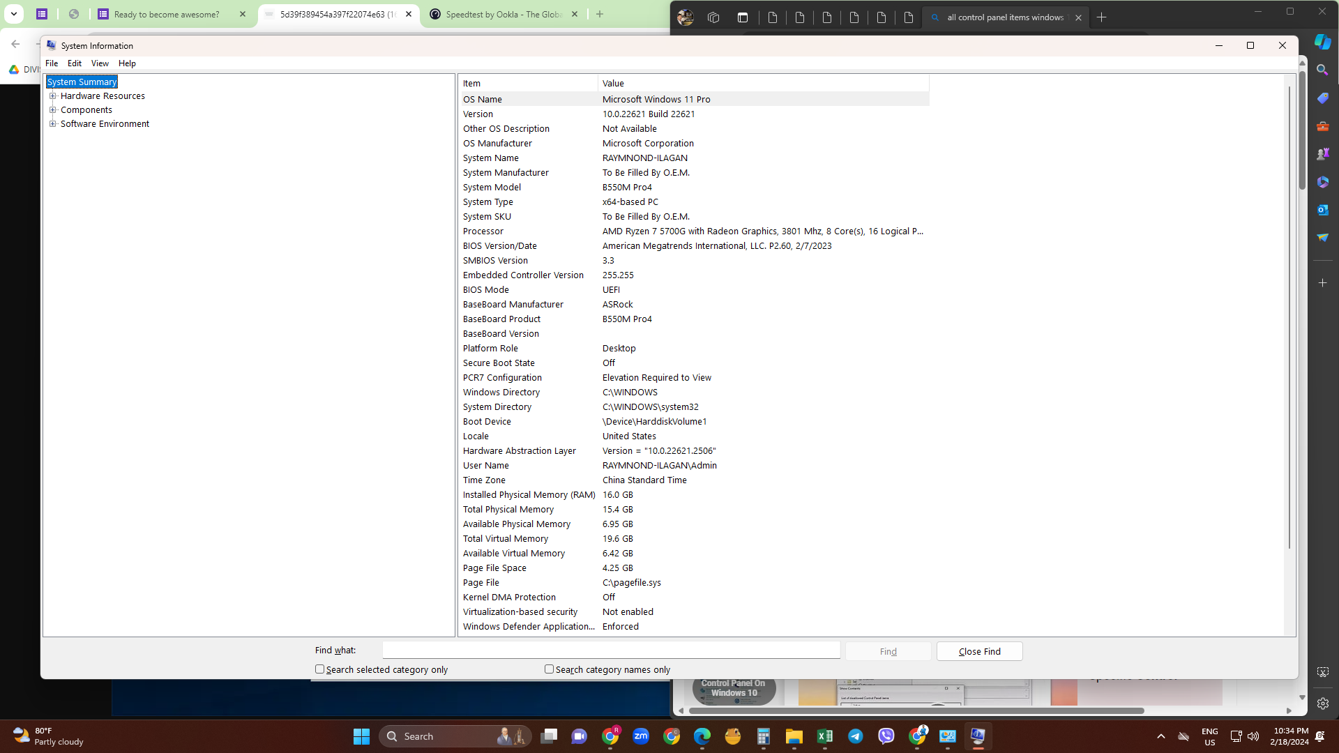Click the Close Find button
The image size is (1339, 753).
click(x=979, y=651)
